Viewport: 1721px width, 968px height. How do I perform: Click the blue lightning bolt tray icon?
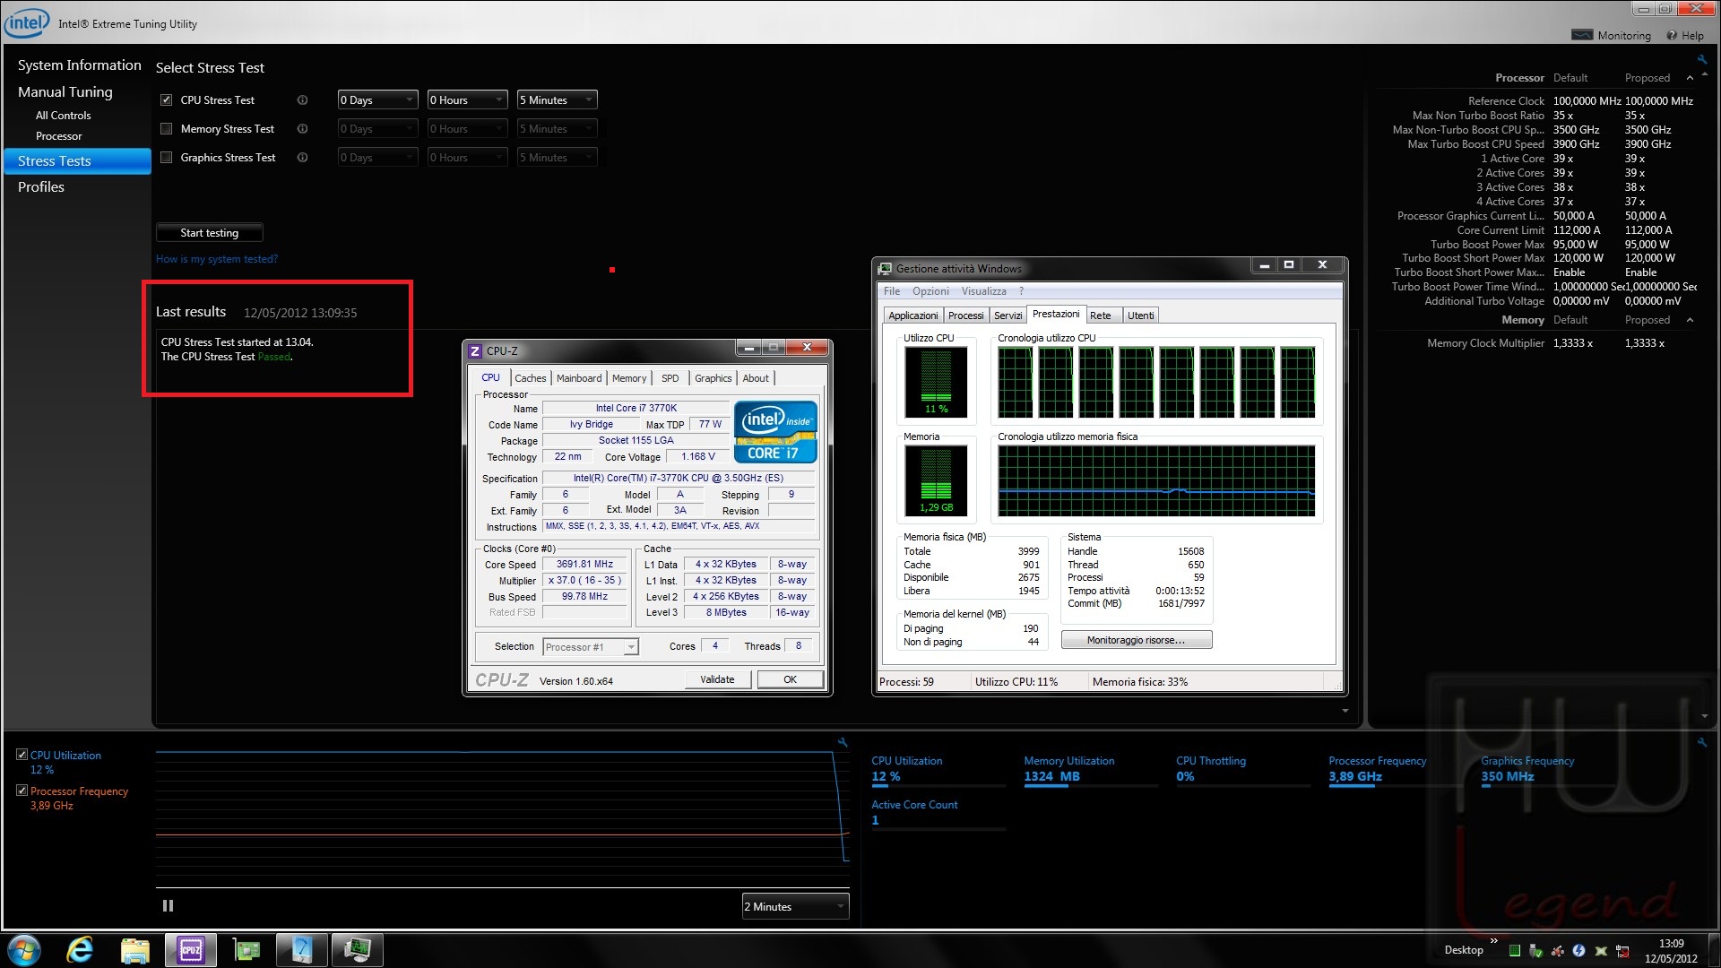(x=1578, y=951)
